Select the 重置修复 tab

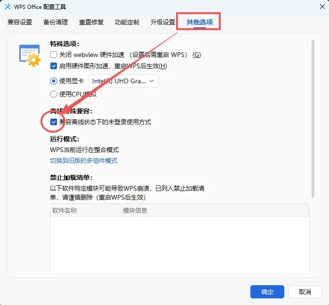coord(91,22)
